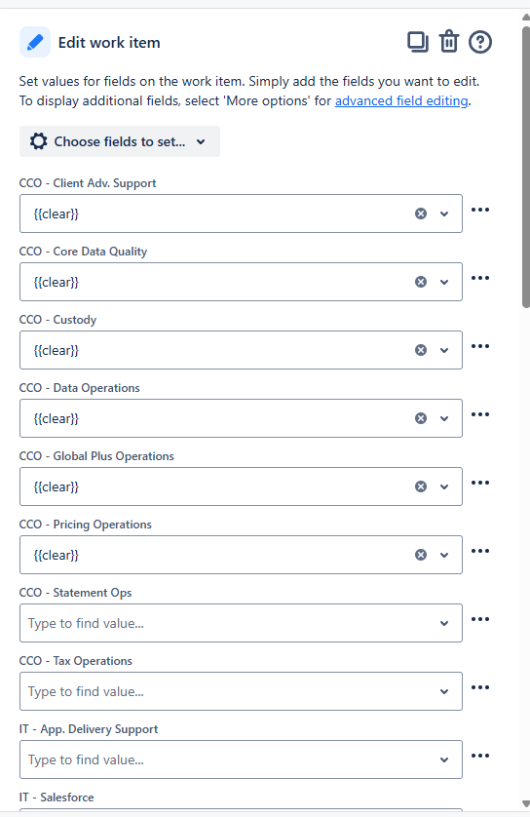Expand the CCO - Tax Operations dropdown arrow
Image resolution: width=530 pixels, height=817 pixels.
click(444, 691)
